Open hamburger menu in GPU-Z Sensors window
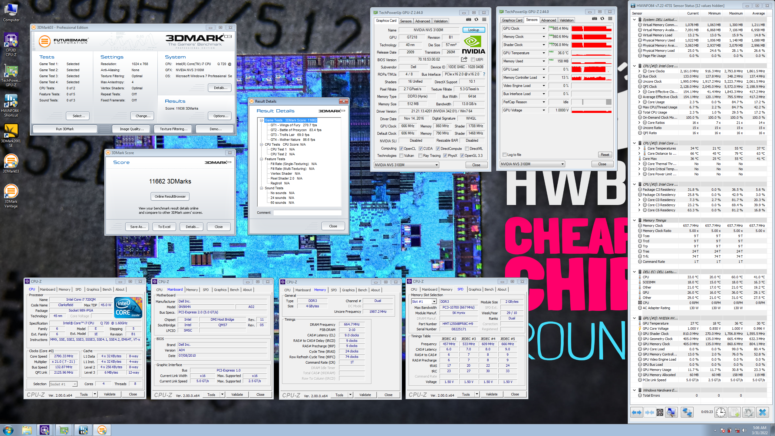 [x=610, y=19]
